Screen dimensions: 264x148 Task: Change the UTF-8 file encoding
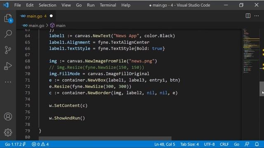tap(209, 144)
